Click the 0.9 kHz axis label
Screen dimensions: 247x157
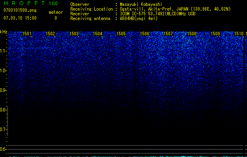pos(3,90)
